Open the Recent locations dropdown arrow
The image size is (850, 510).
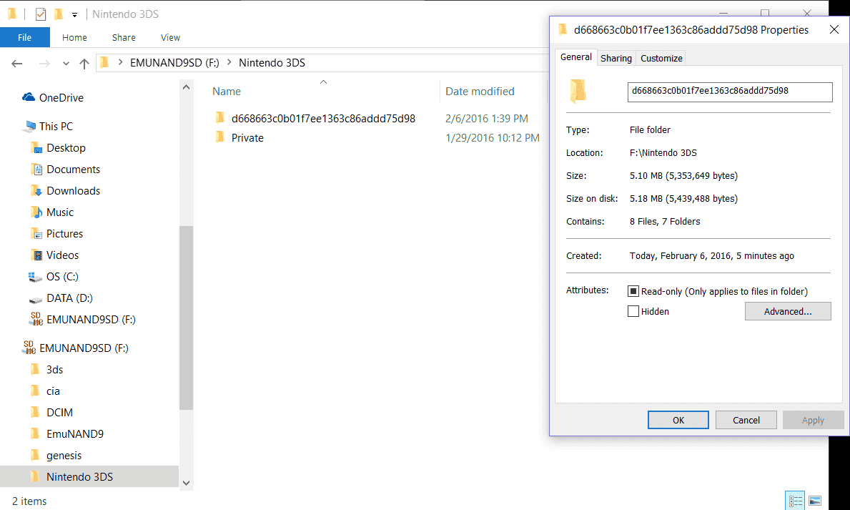(66, 64)
